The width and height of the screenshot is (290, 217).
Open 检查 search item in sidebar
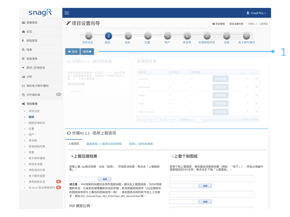coord(40,50)
